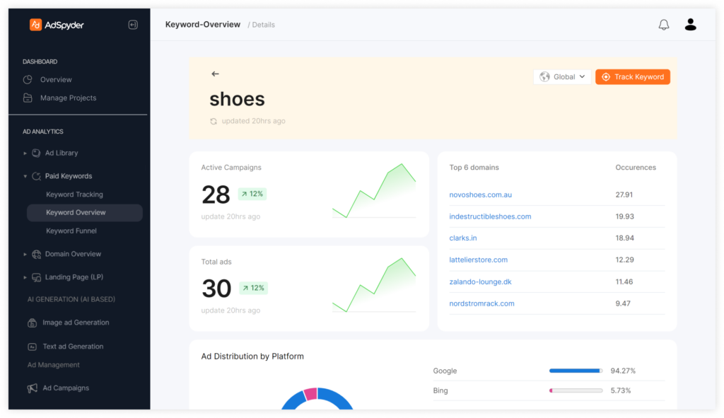724x418 pixels.
Task: Click the Bing share progress bar
Action: (576, 390)
